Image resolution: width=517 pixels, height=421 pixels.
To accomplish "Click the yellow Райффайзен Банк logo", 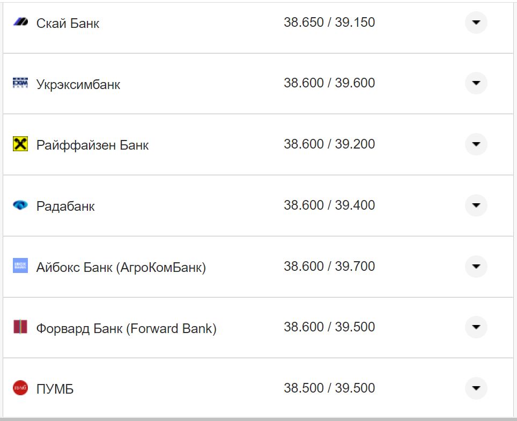I will pos(20,144).
